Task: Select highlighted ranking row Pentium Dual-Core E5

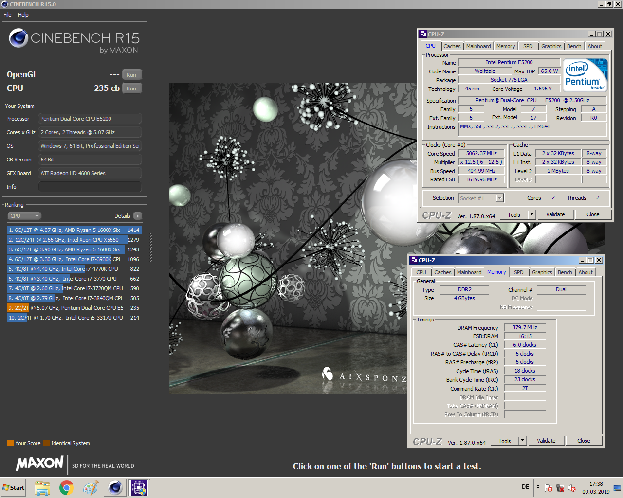Action: click(x=74, y=308)
